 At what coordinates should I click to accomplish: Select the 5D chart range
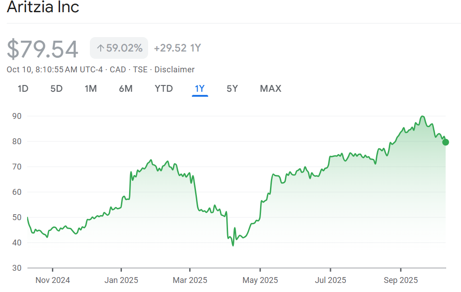[56, 89]
